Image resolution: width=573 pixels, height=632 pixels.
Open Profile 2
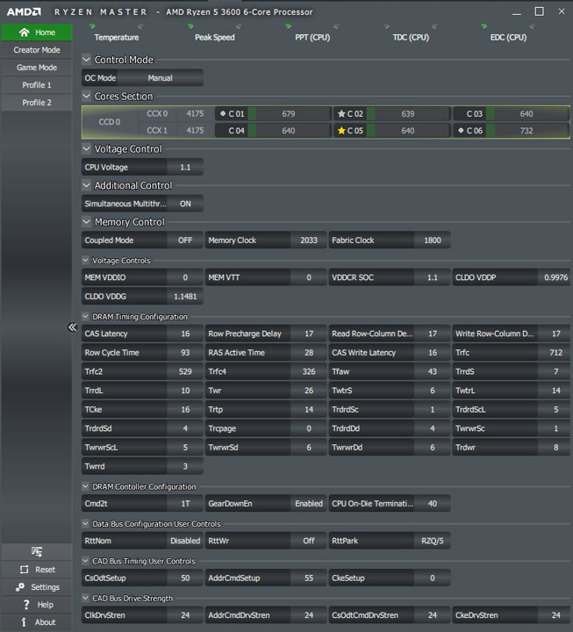[37, 103]
